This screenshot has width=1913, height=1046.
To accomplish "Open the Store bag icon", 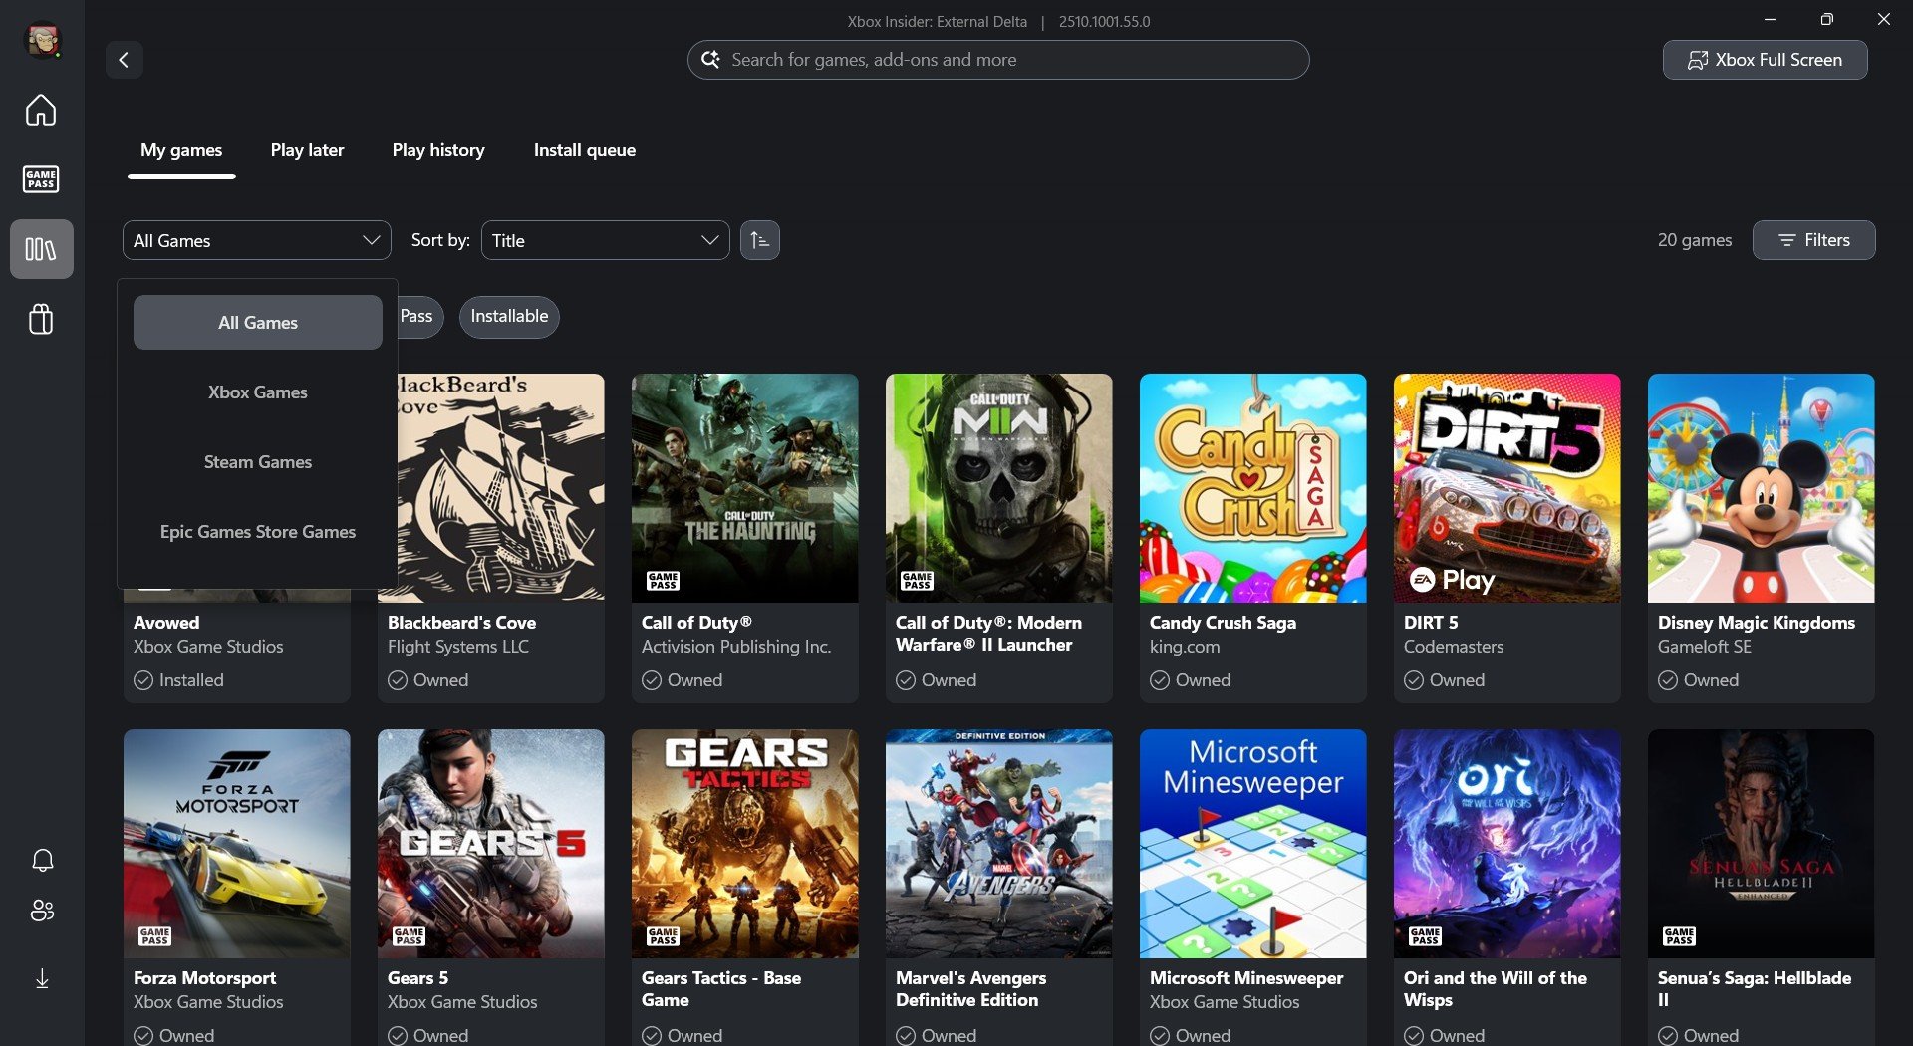I will 41,319.
